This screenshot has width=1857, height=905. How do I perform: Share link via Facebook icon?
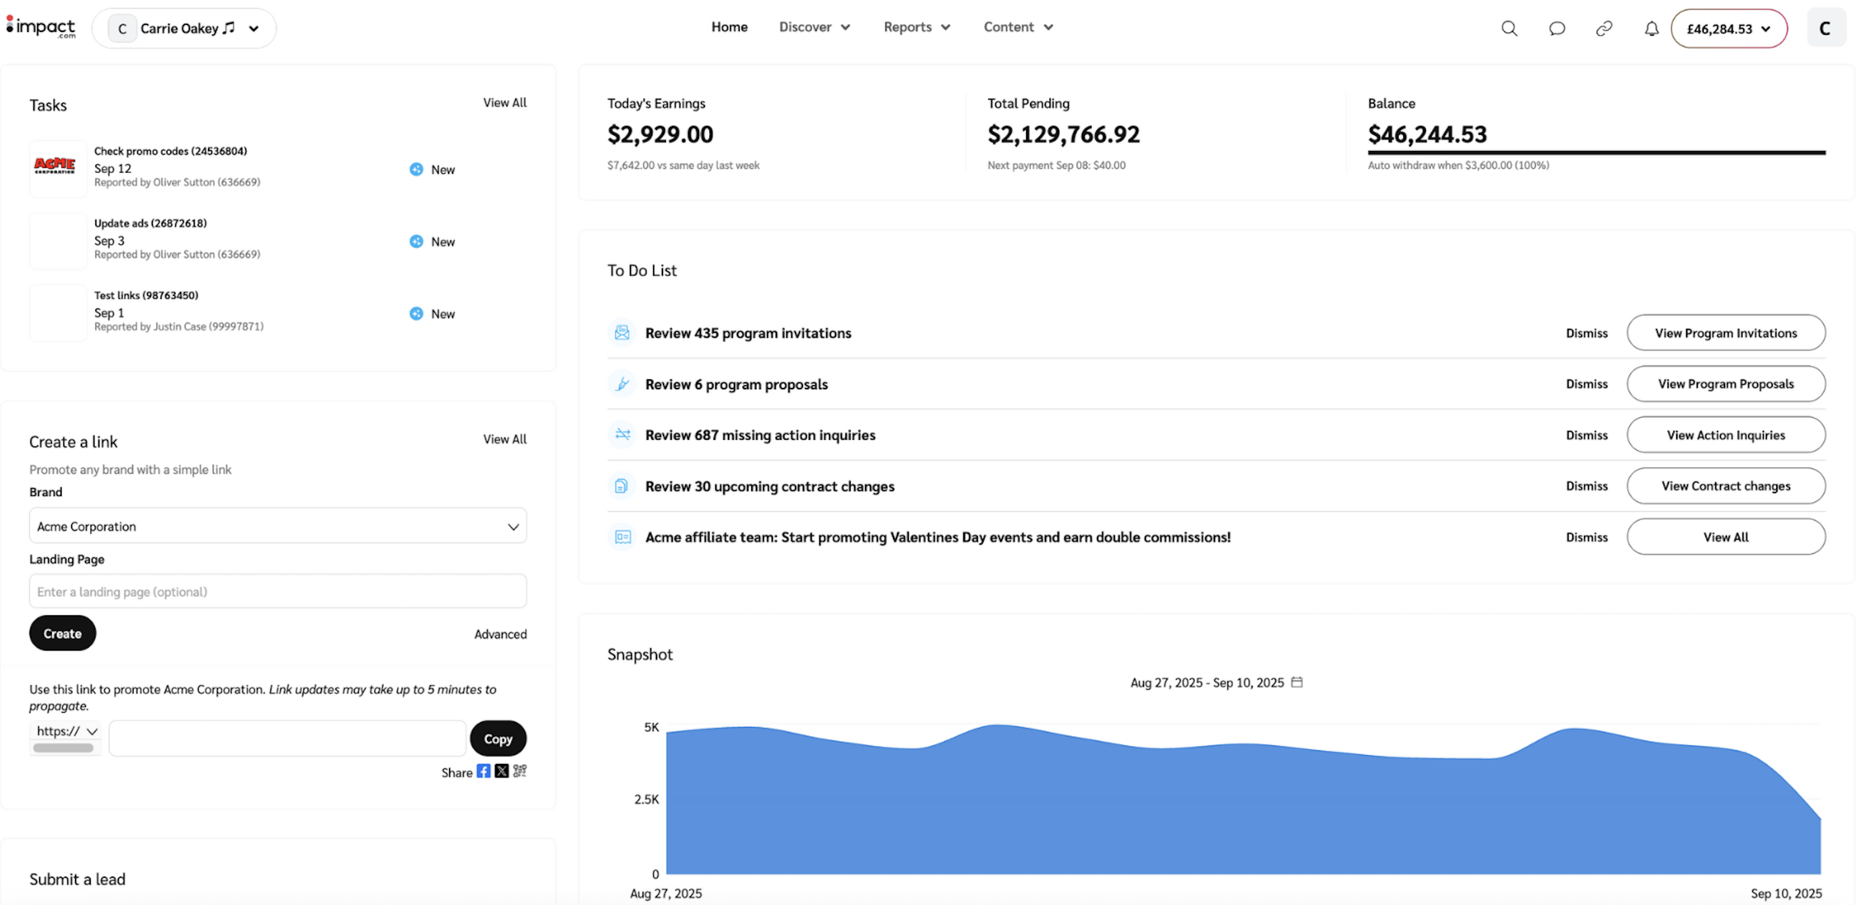(483, 771)
